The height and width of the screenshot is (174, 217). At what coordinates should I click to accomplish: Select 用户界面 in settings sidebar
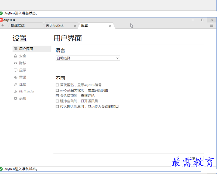coord(32,49)
